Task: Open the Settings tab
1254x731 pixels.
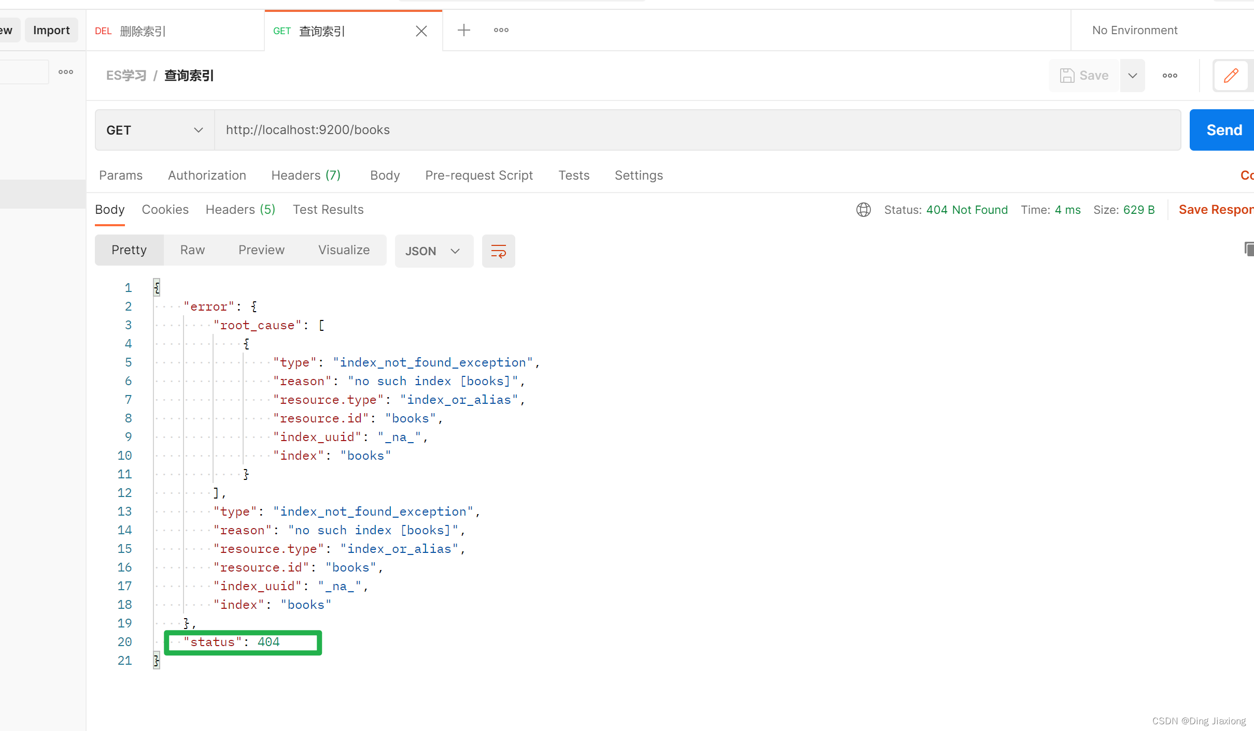Action: (639, 176)
